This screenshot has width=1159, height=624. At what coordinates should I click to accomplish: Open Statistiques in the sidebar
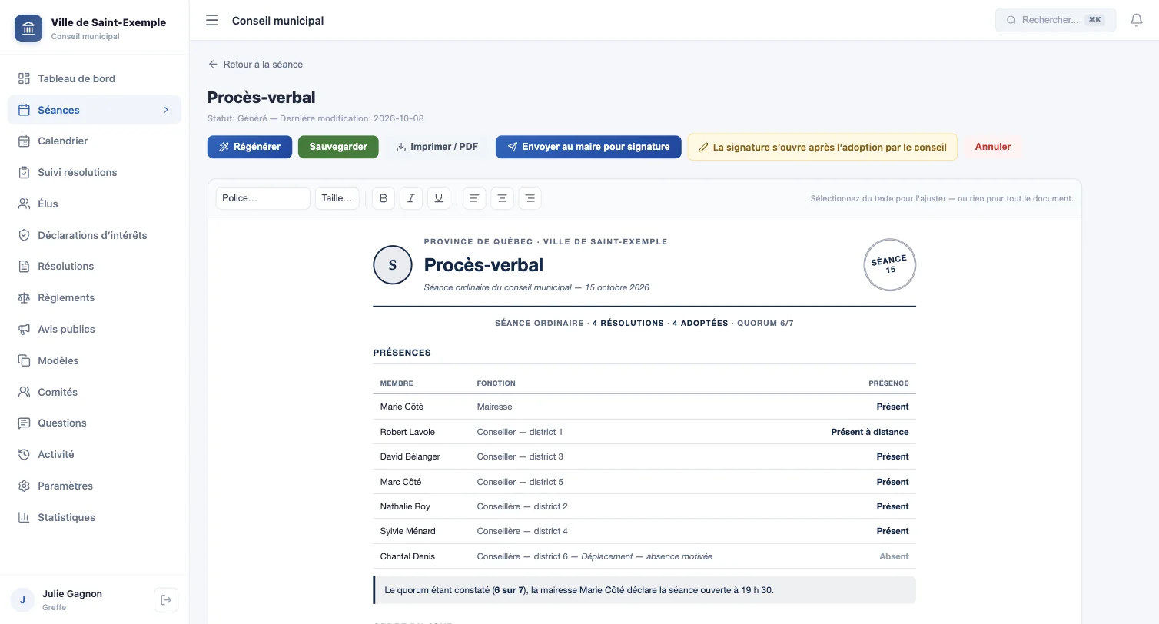point(95,517)
